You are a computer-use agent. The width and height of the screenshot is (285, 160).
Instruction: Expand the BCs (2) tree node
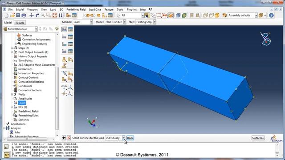pos(12,107)
